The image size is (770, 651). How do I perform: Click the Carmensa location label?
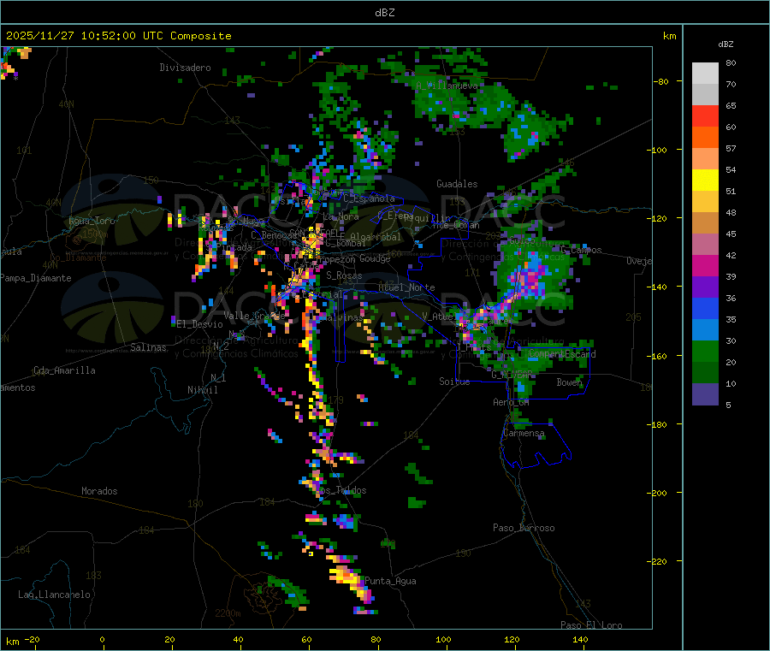[524, 434]
